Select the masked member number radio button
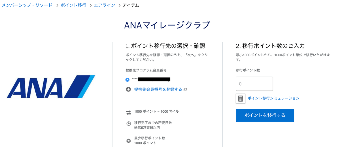 [x=127, y=80]
